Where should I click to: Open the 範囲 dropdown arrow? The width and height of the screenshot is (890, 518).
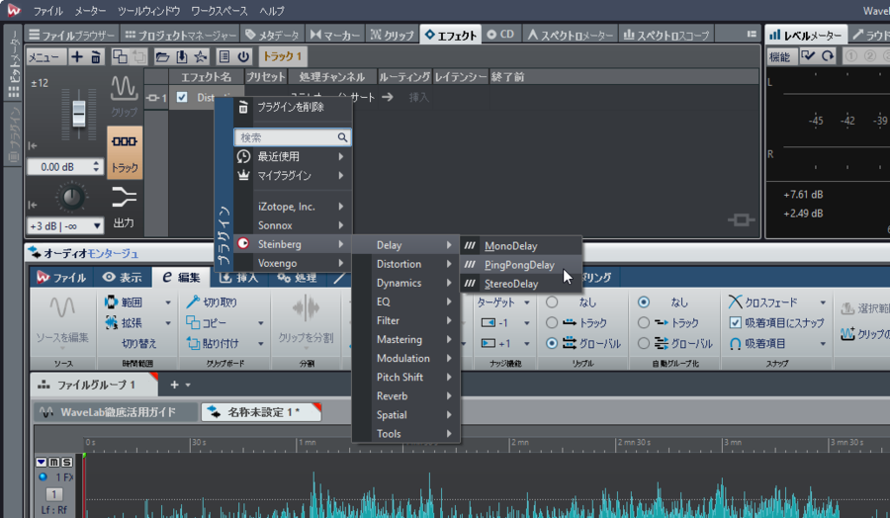pos(168,302)
